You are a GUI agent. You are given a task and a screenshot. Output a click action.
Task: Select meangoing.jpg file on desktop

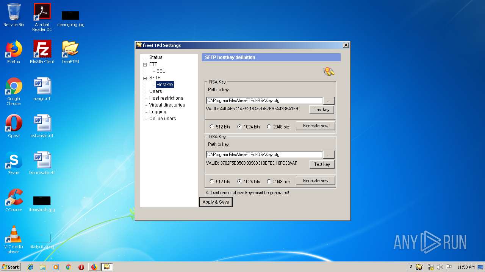point(70,19)
